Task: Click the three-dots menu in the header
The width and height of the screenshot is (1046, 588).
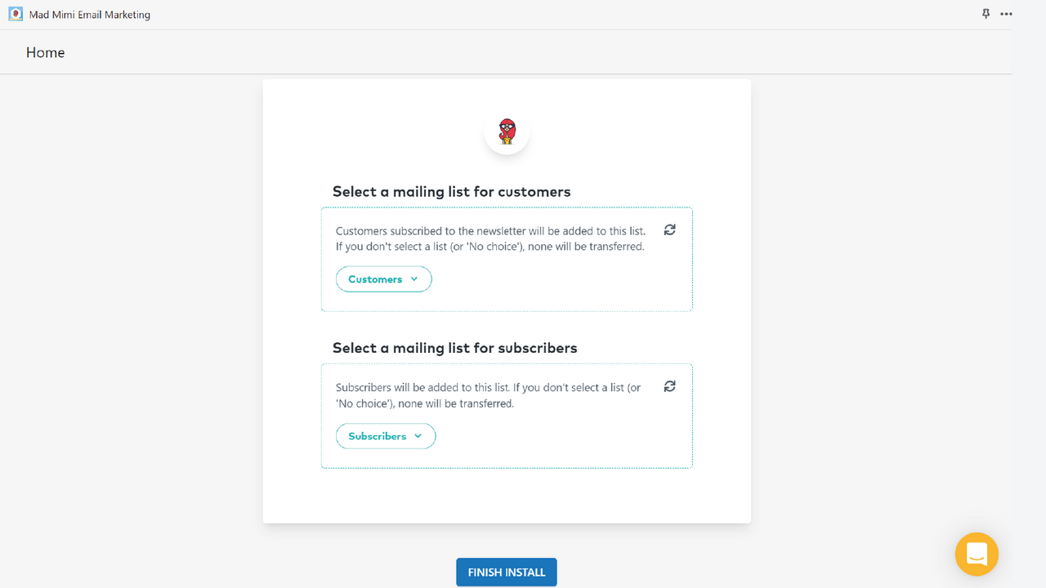Action: (x=1006, y=14)
